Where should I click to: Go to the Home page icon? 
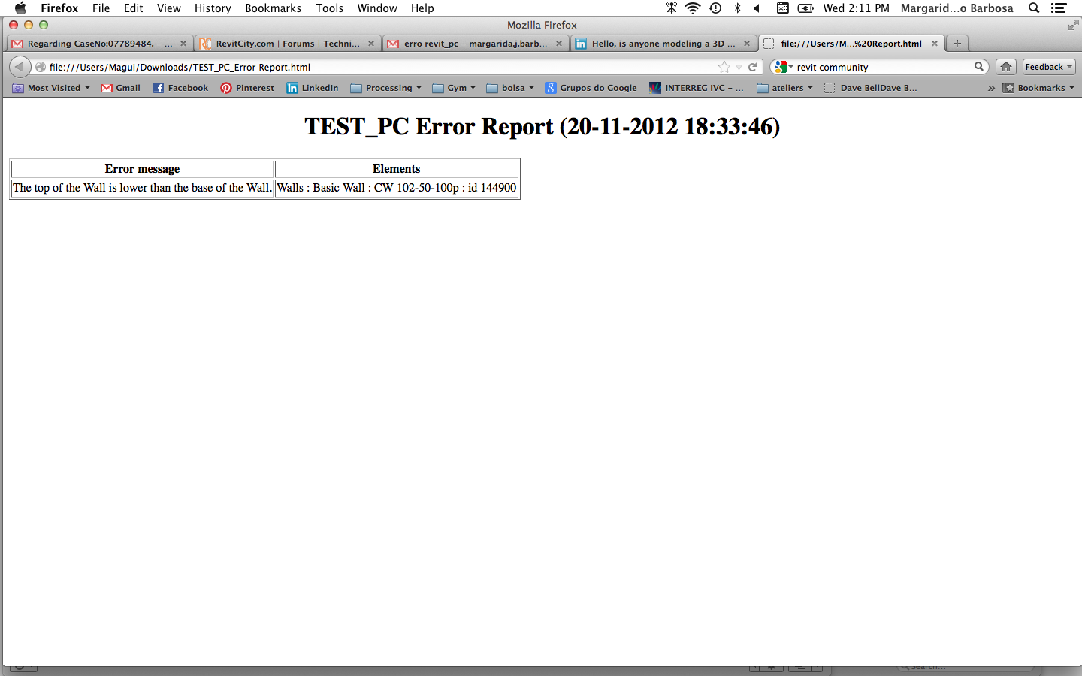pos(1006,67)
